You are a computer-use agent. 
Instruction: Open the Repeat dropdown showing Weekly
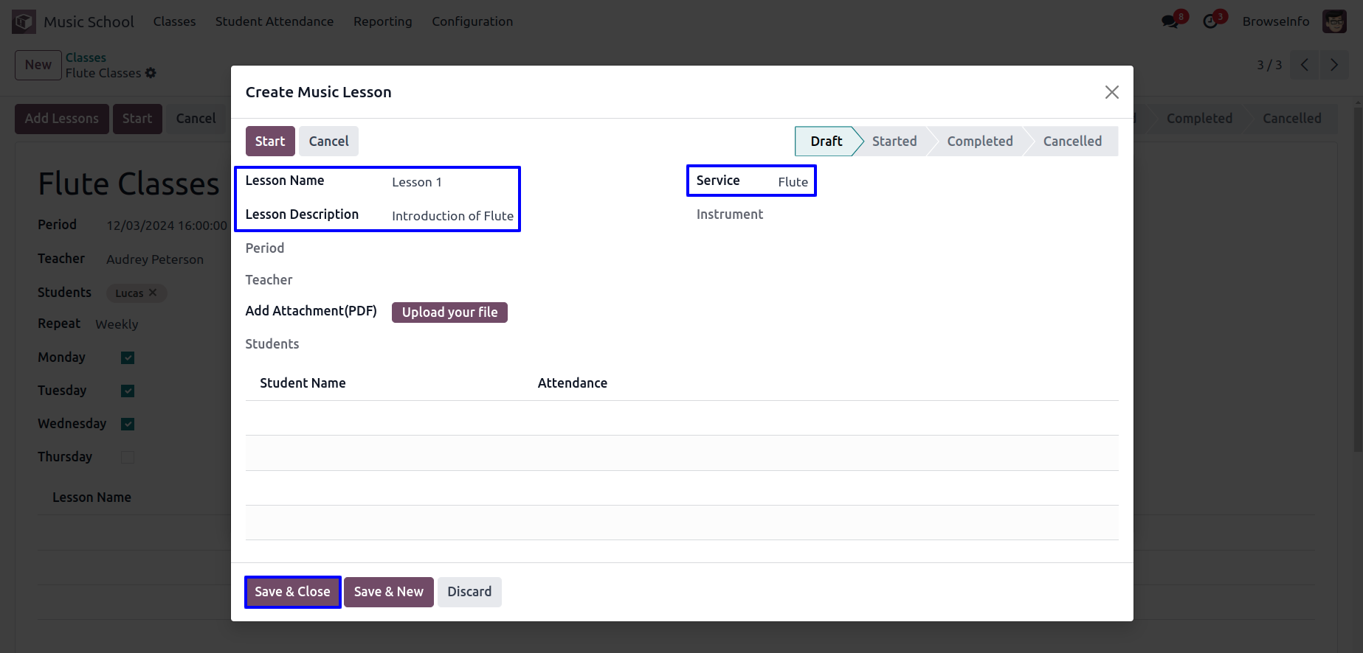(x=117, y=324)
